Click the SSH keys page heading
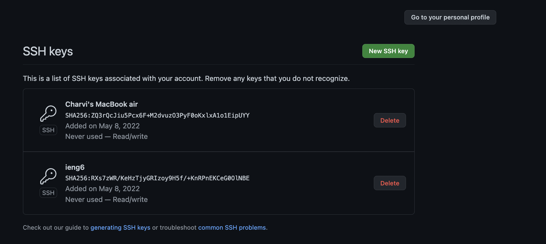The width and height of the screenshot is (546, 244). (x=48, y=51)
